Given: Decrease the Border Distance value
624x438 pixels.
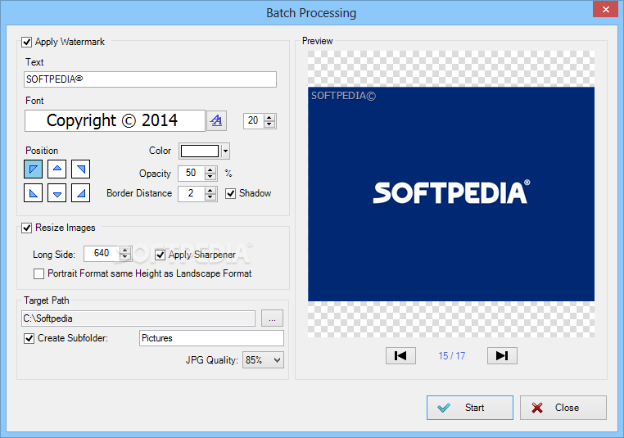Looking at the screenshot, I should pyautogui.click(x=210, y=197).
